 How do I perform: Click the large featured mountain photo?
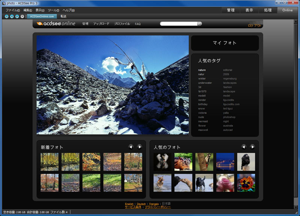[113, 85]
